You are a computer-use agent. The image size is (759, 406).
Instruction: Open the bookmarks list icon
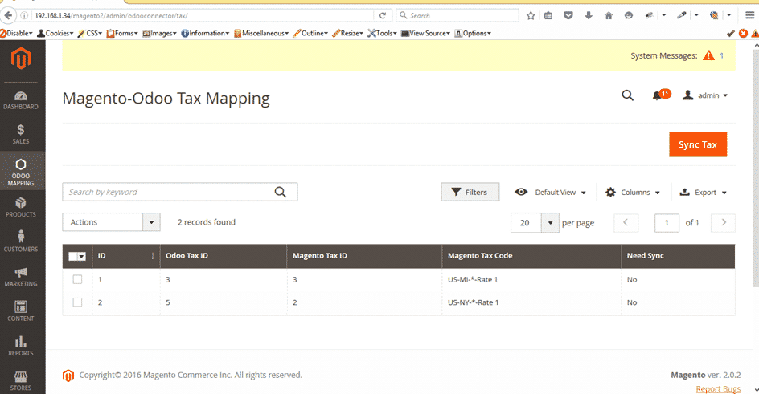548,15
